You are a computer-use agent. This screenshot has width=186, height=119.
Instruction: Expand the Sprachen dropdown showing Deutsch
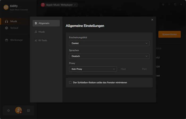(109, 56)
